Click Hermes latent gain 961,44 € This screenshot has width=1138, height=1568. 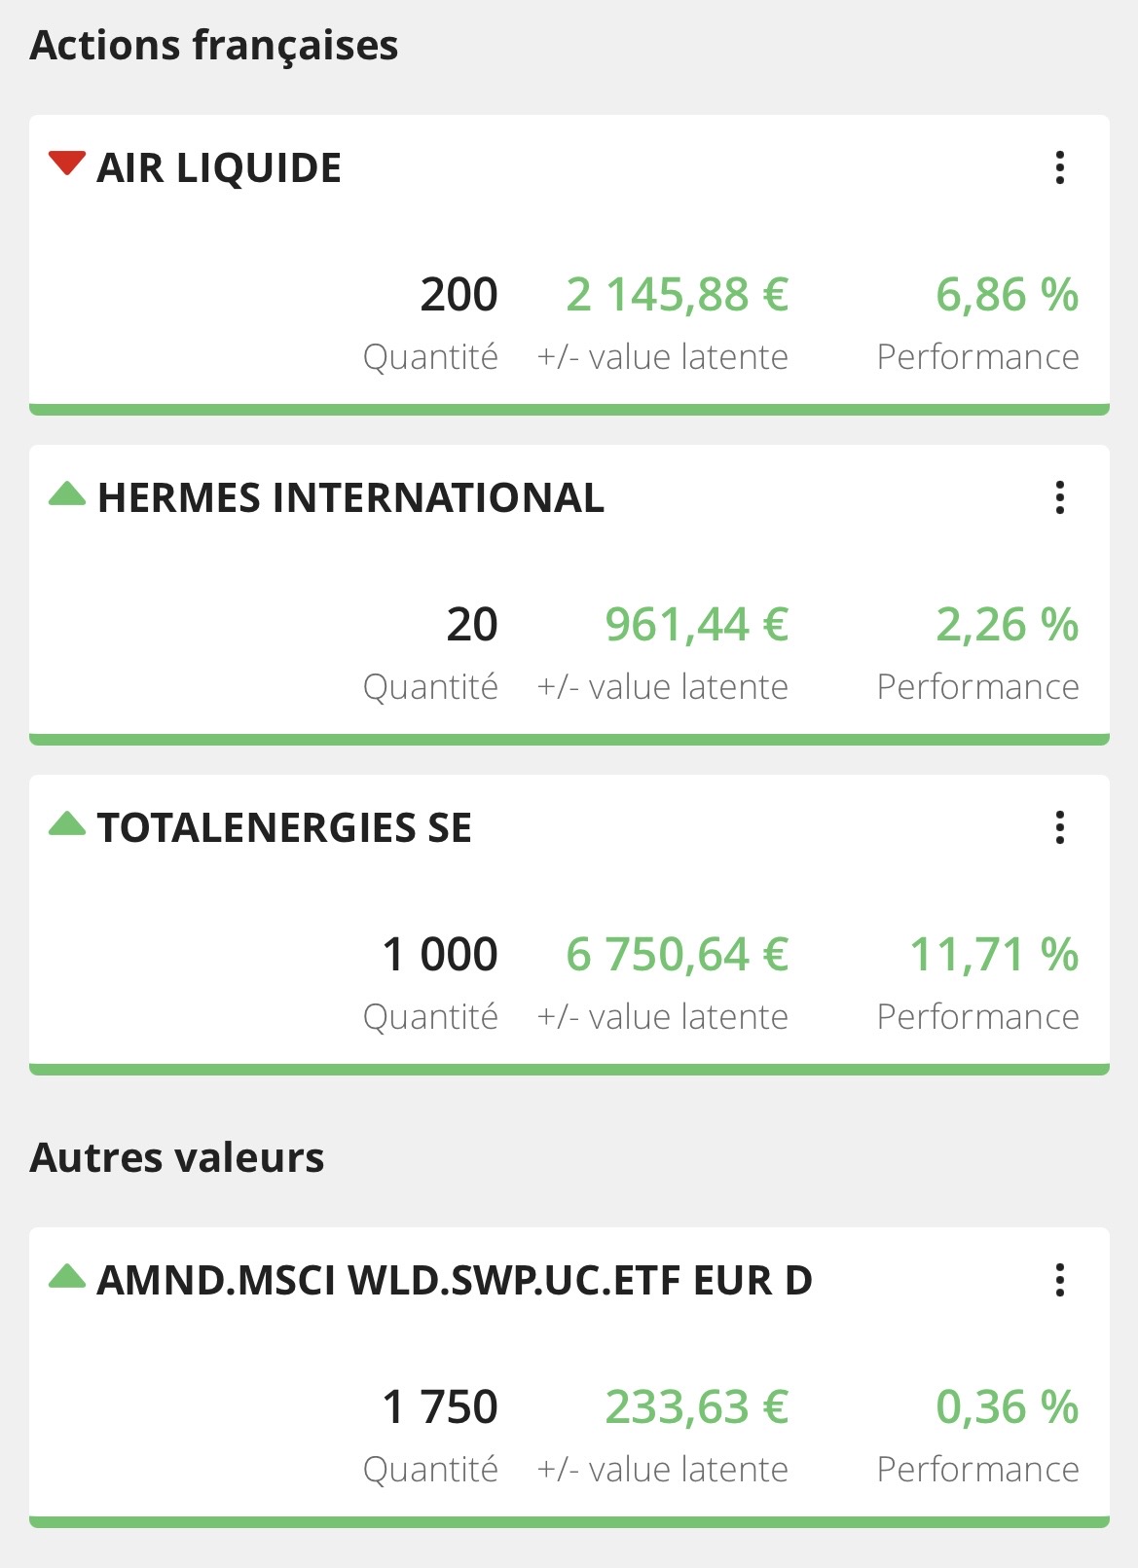(x=696, y=625)
